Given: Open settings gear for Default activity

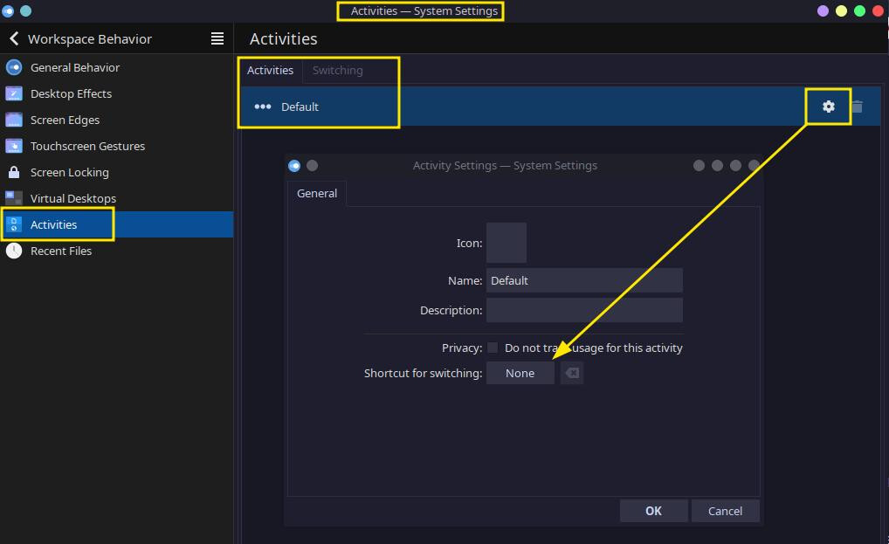Looking at the screenshot, I should [x=829, y=106].
